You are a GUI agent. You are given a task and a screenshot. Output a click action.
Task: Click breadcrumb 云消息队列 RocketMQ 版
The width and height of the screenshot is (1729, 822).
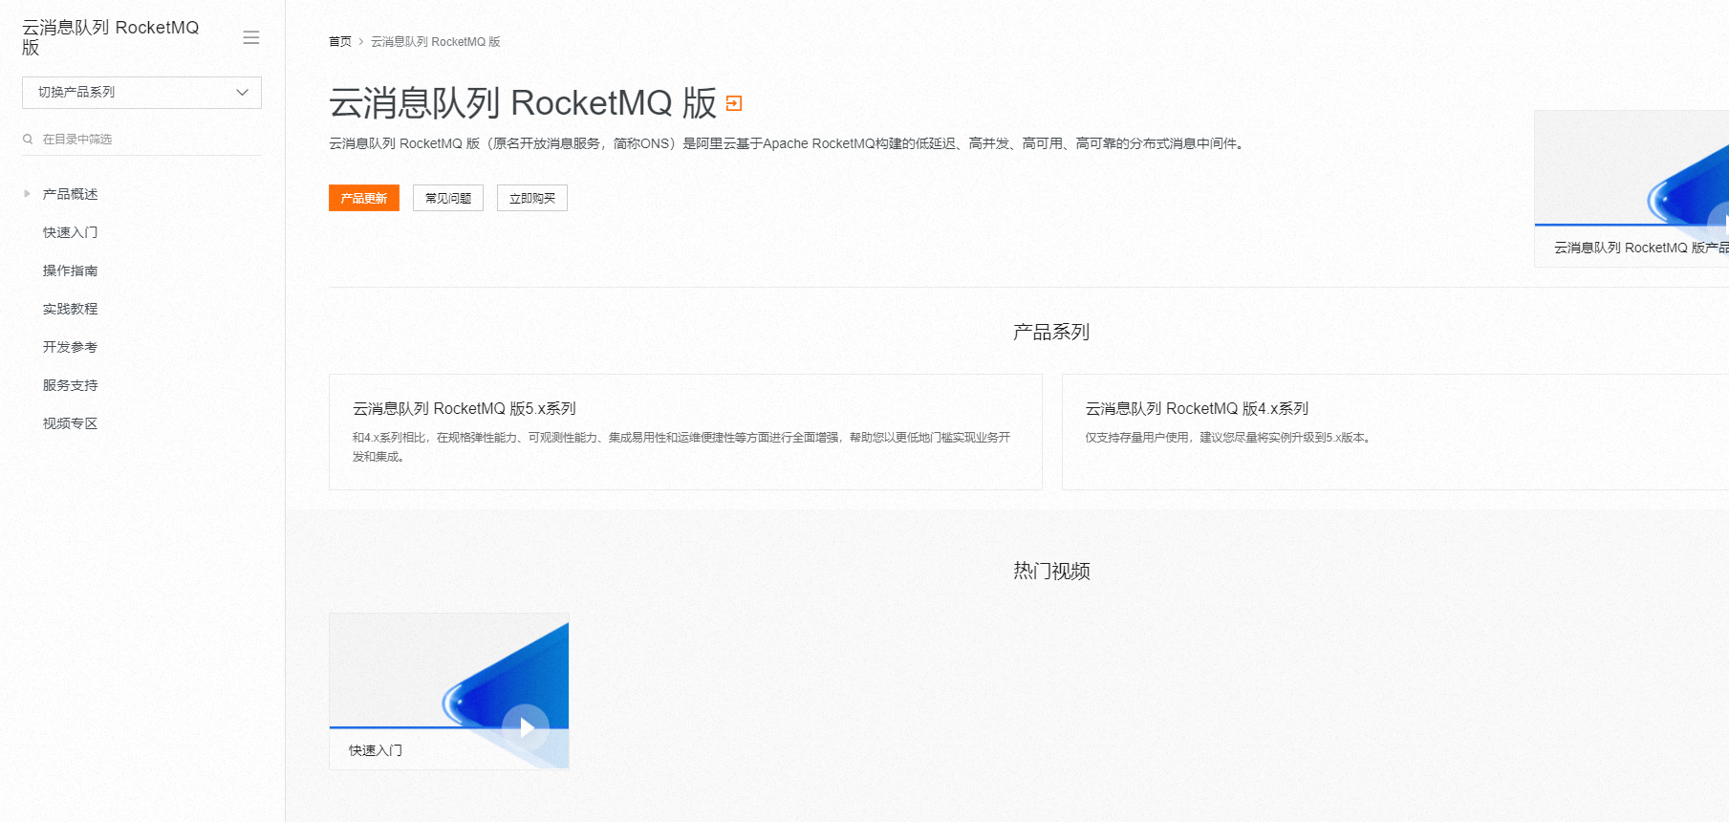click(x=436, y=42)
